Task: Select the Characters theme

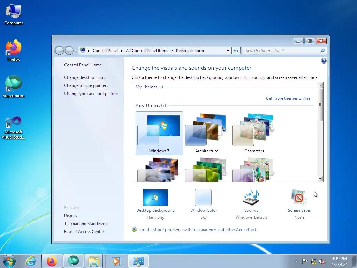Action: [254, 133]
